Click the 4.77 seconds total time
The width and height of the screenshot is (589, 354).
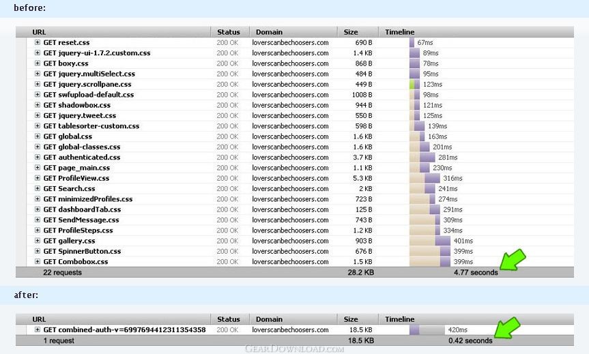click(476, 273)
